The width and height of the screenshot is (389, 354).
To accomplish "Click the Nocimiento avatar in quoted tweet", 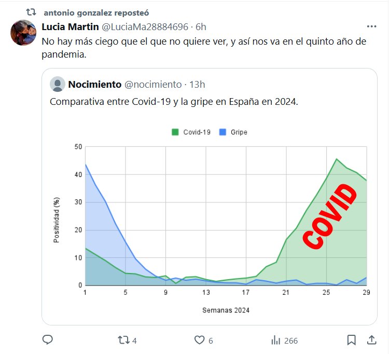I will pyautogui.click(x=58, y=84).
